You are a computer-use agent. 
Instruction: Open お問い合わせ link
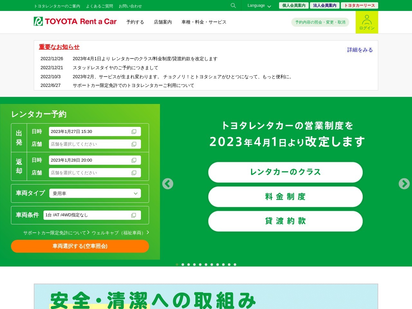[130, 6]
